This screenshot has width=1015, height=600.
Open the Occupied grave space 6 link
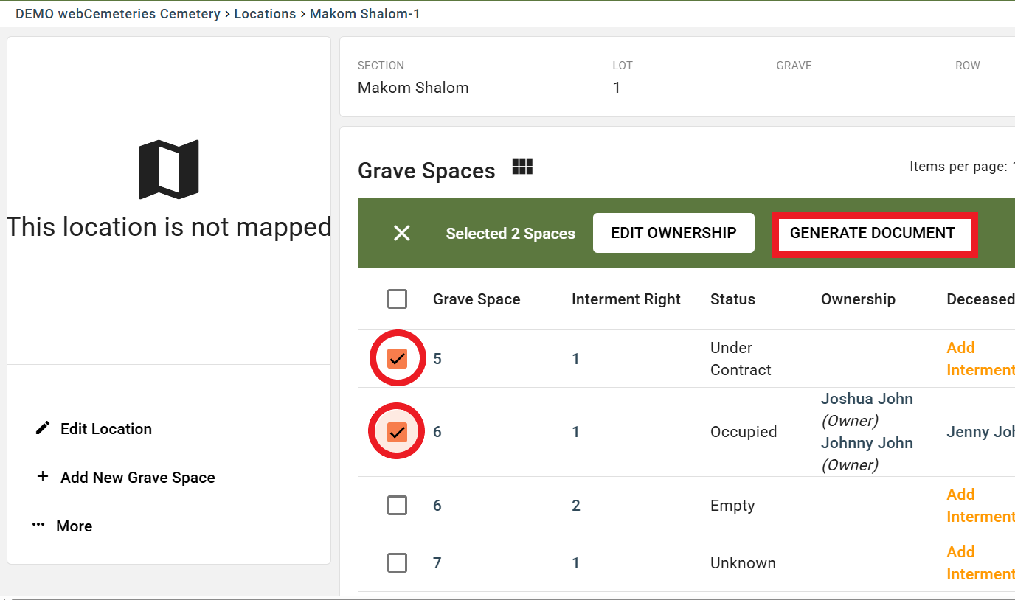coord(437,432)
